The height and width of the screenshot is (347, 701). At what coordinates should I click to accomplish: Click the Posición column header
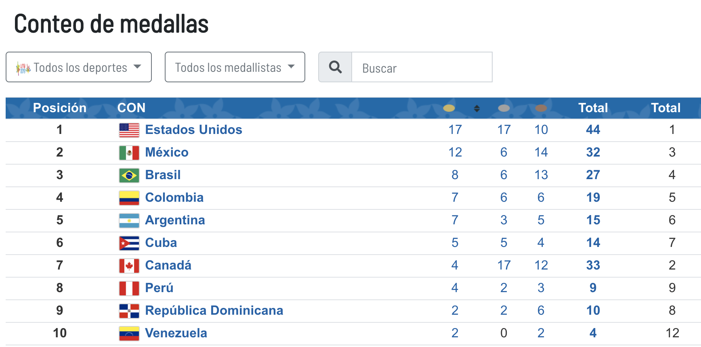point(60,108)
